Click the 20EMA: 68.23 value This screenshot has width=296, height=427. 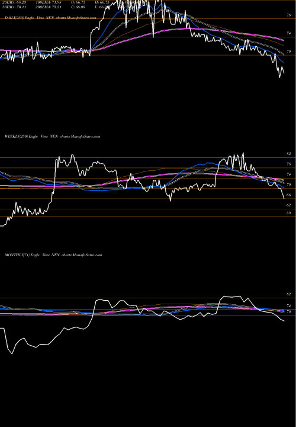coord(14,2)
